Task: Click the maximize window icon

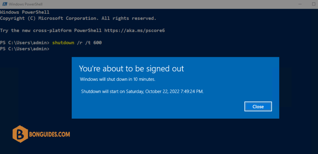Action: 314,4
